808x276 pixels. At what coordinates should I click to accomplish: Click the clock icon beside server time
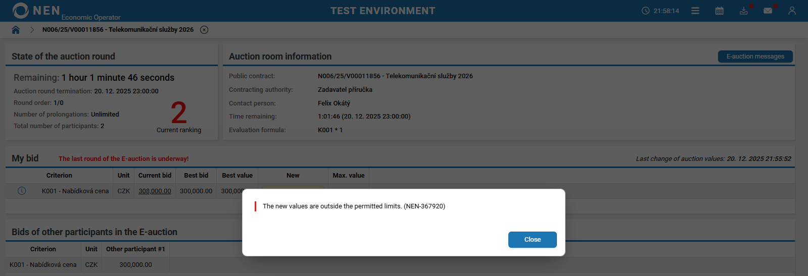(645, 11)
